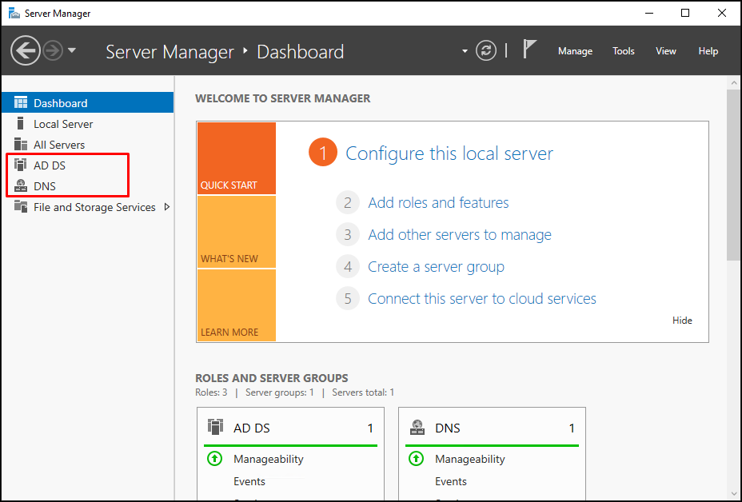Click the scrollbar down arrow
The height and width of the screenshot is (502, 742).
point(734,495)
